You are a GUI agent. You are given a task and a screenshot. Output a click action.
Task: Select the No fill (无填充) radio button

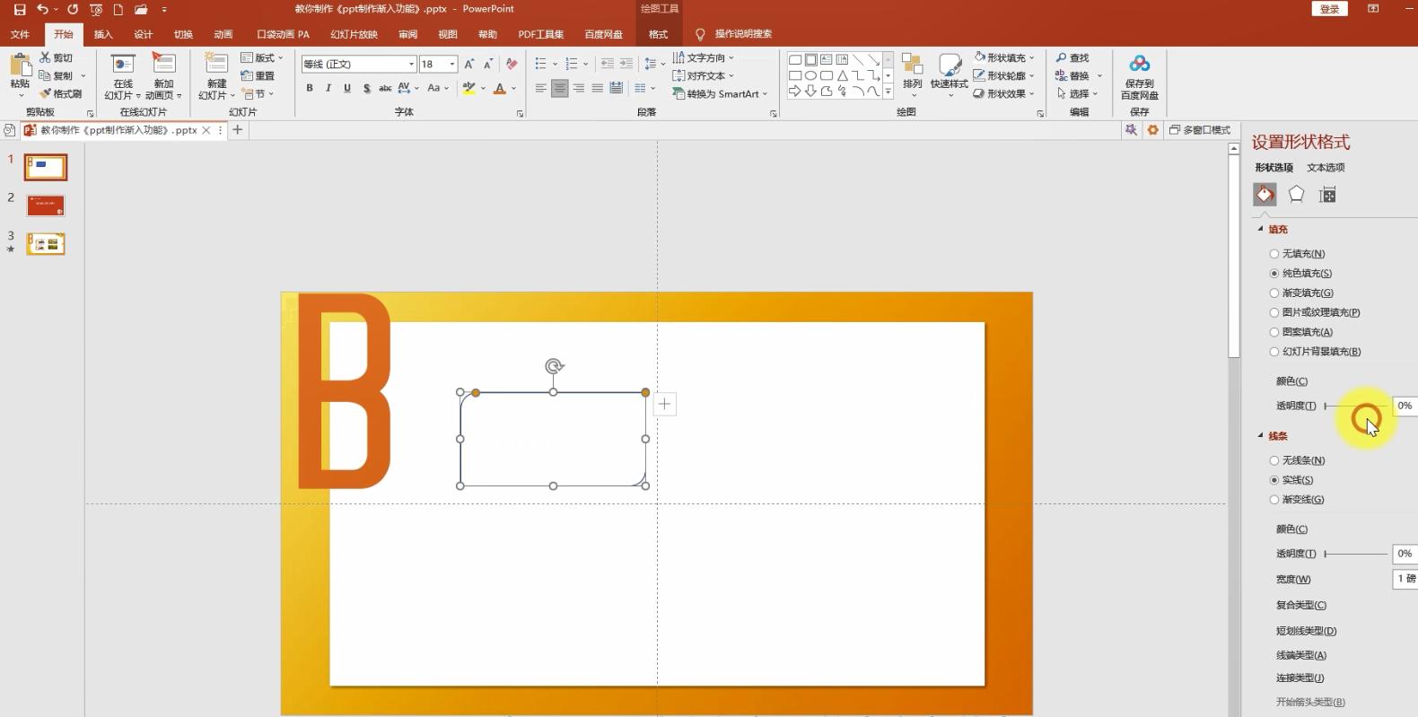[x=1274, y=254]
